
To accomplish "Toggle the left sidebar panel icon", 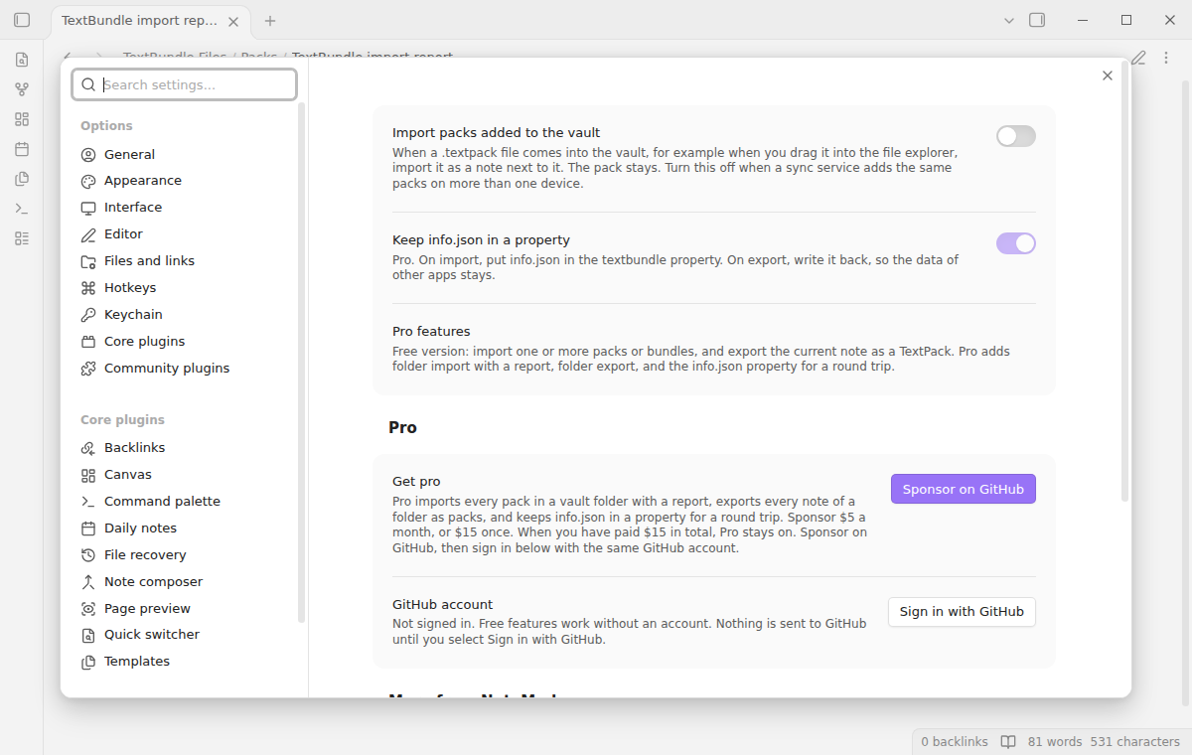I will tap(22, 20).
